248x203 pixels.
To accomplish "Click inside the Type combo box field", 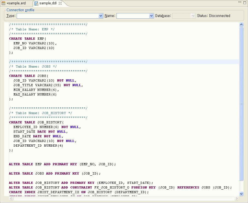I will (57, 16).
